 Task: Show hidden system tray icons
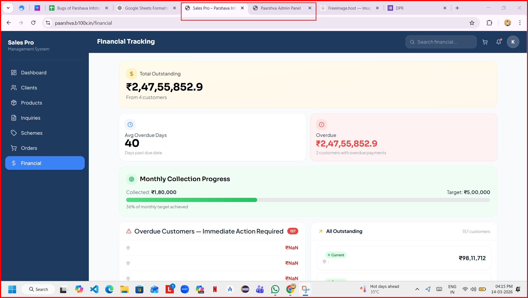point(417,289)
